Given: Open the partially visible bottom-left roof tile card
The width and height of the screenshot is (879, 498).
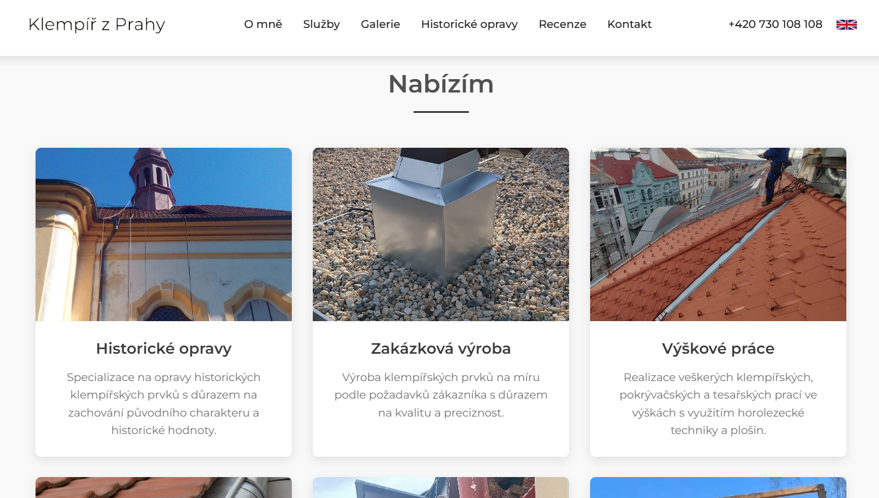Looking at the screenshot, I should point(164,488).
